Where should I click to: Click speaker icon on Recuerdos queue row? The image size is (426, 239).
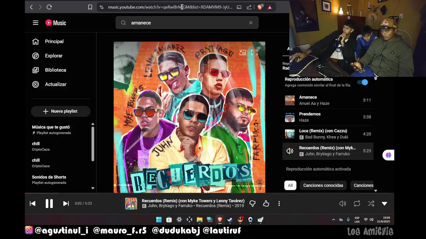pyautogui.click(x=290, y=151)
